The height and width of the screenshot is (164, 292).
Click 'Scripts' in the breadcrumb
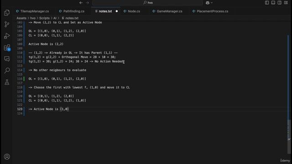point(44,18)
